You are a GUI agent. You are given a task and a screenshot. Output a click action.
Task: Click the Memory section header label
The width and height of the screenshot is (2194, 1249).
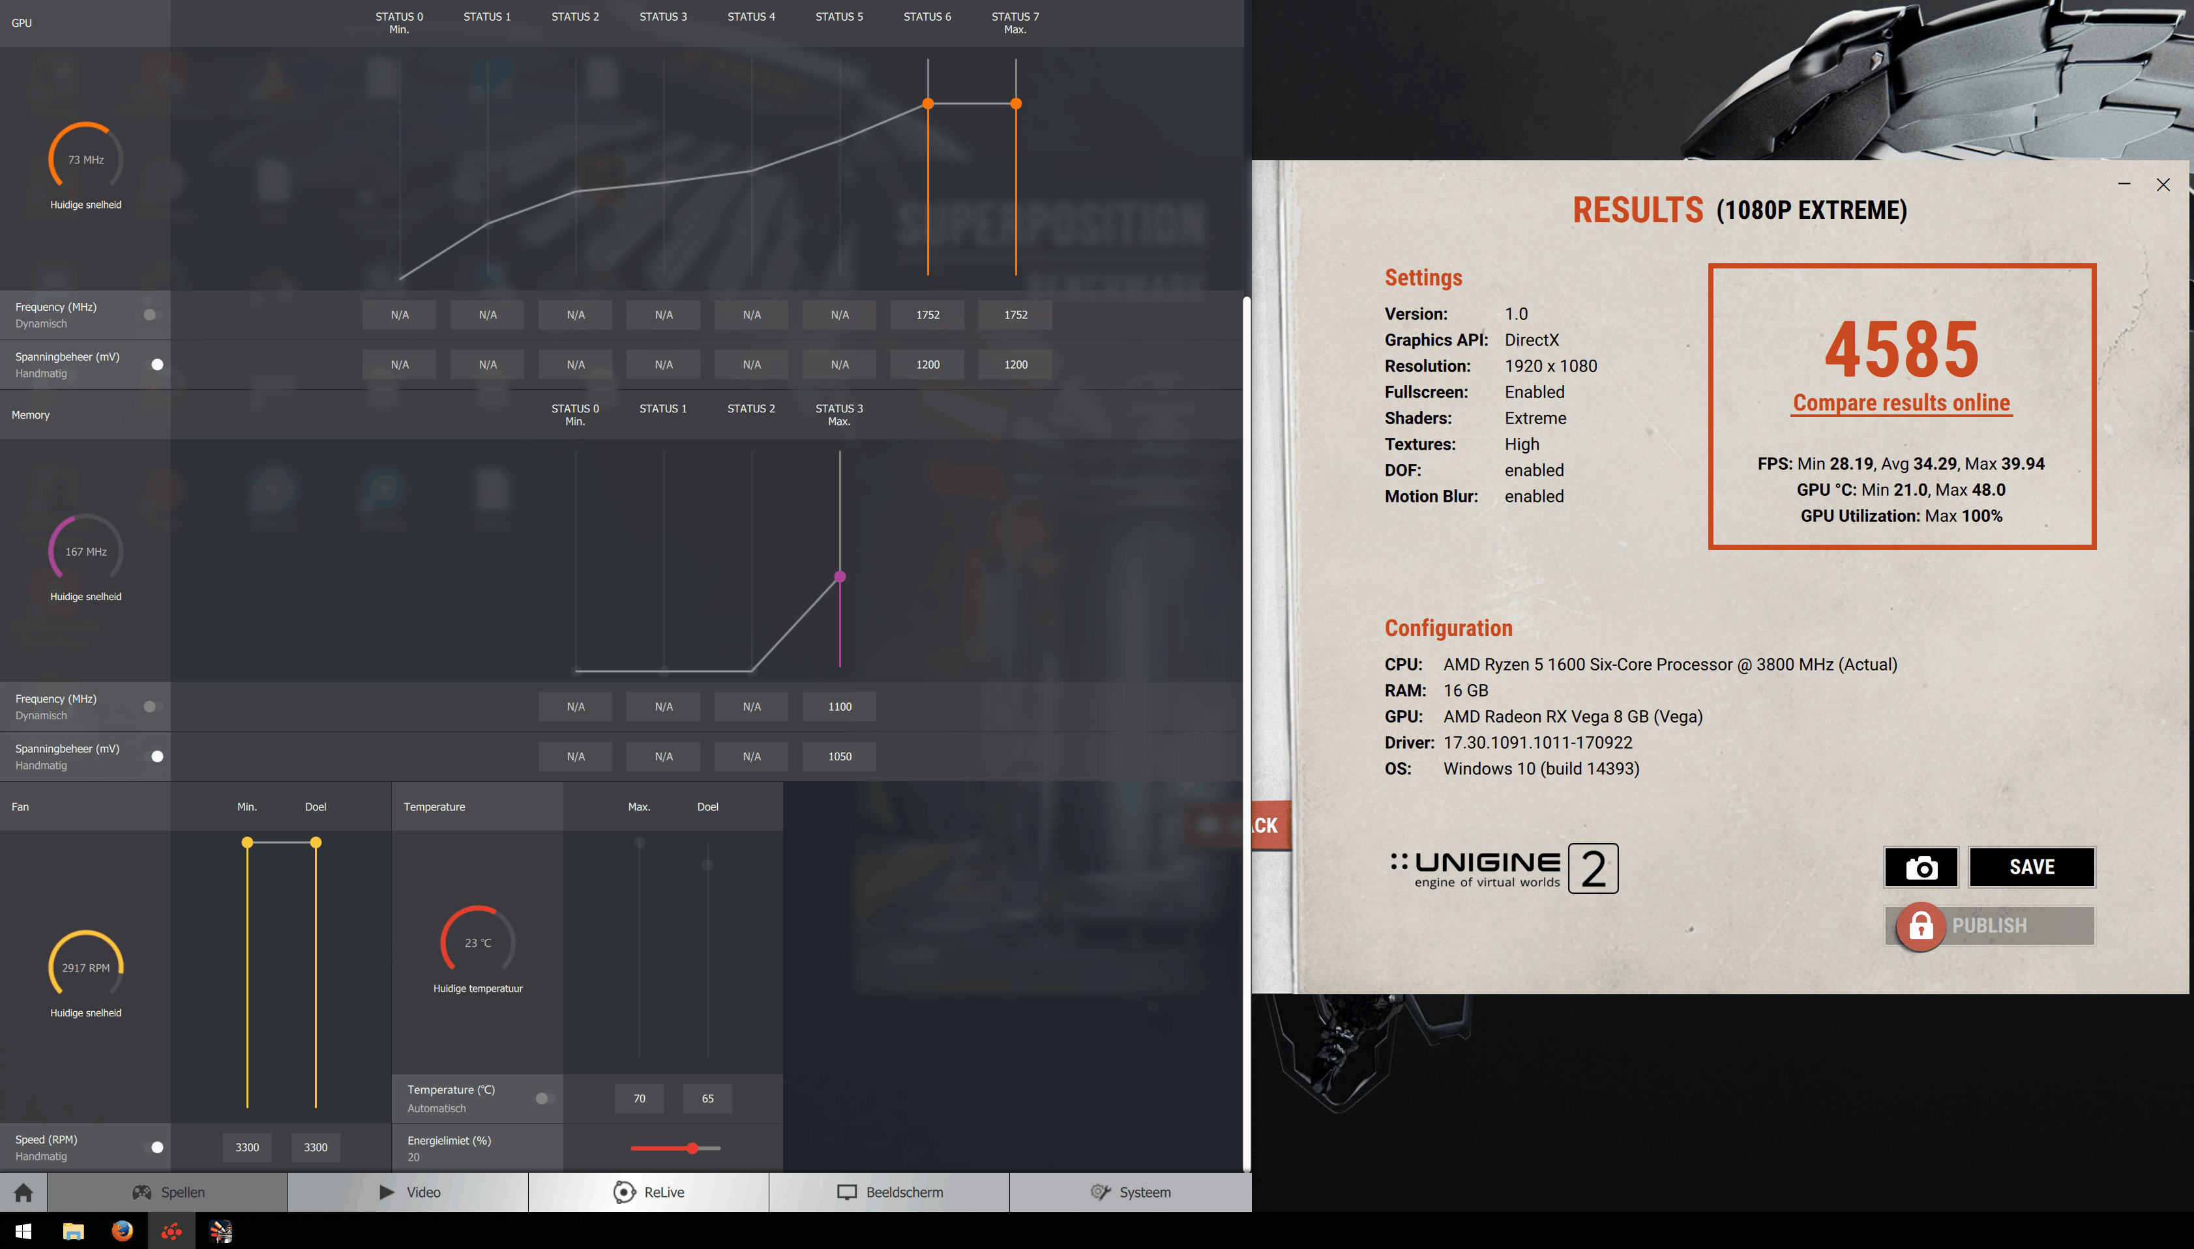[x=31, y=415]
